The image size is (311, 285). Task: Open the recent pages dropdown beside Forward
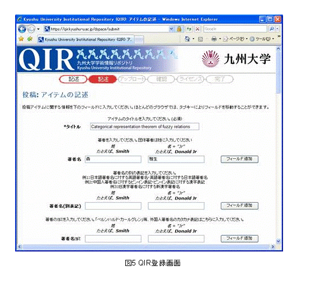pos(38,29)
